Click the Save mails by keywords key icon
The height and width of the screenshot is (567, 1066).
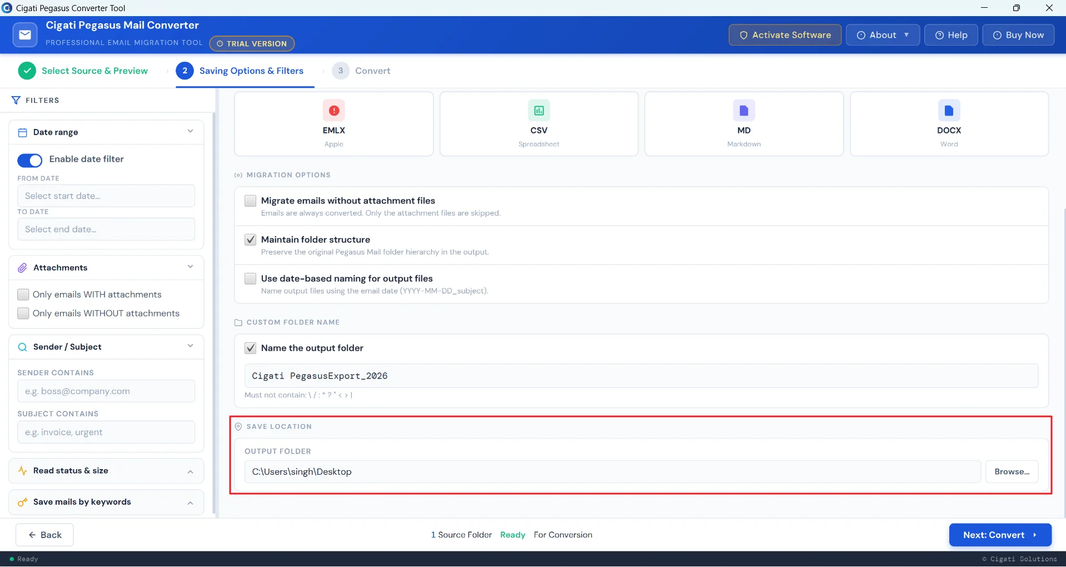click(23, 502)
